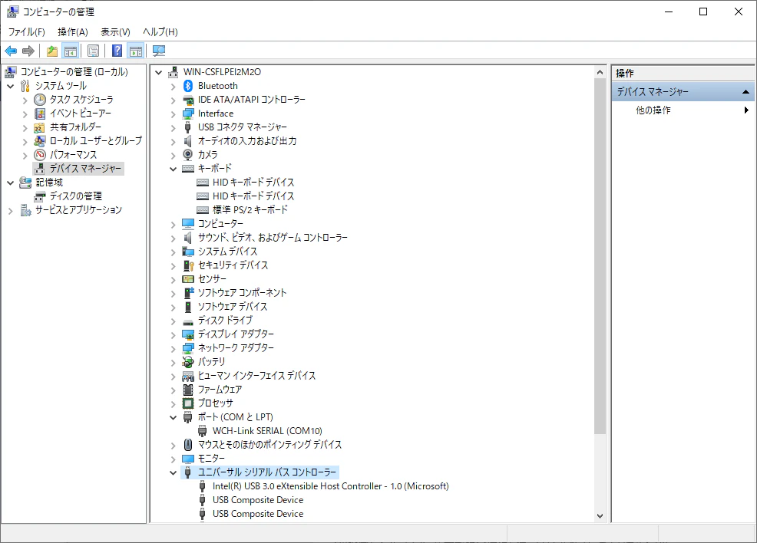This screenshot has height=543, width=757.
Task: Select ソフトウェア コンポーネント category
Action: 242,293
